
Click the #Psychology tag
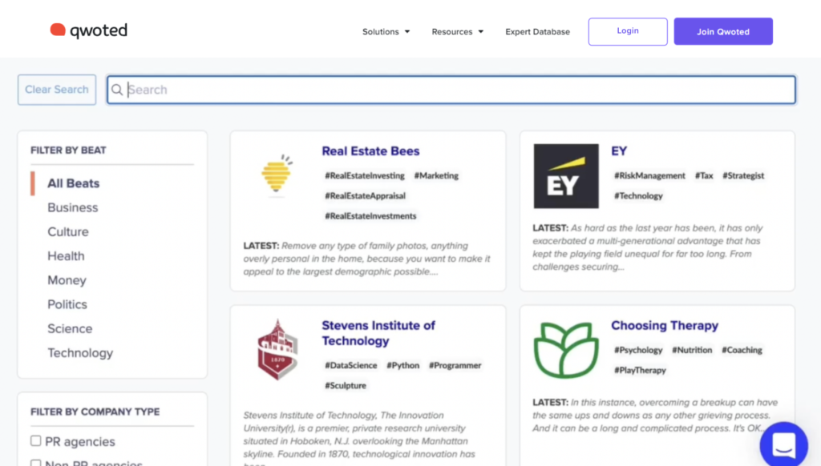tap(638, 350)
